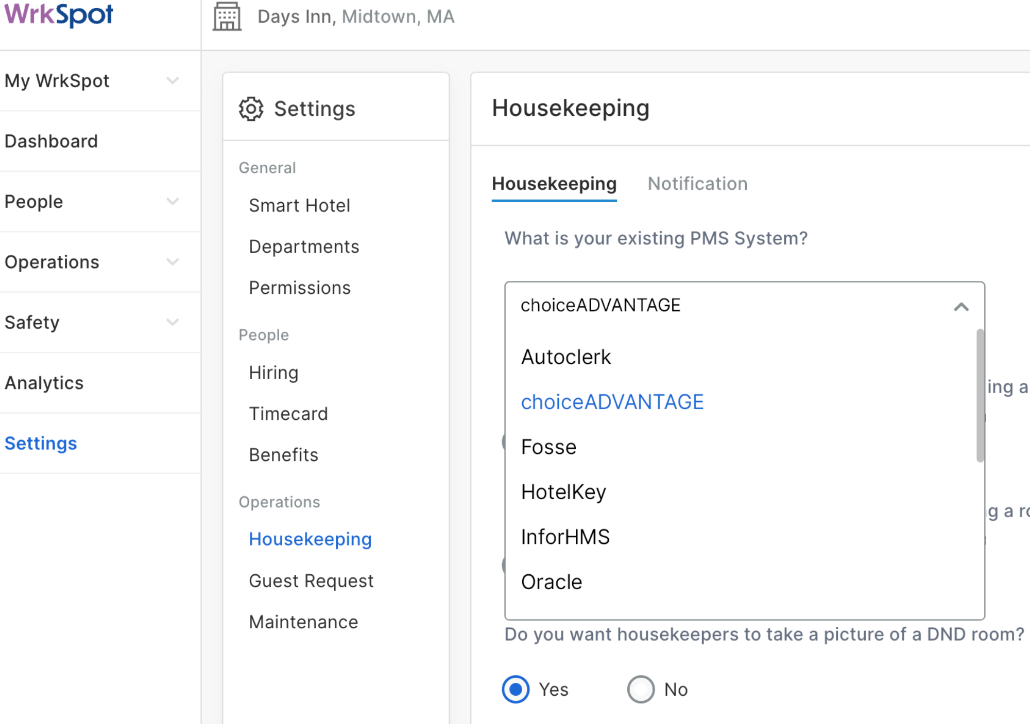Click the Settings gear icon
Viewport: 1030px width, 724px height.
(251, 109)
